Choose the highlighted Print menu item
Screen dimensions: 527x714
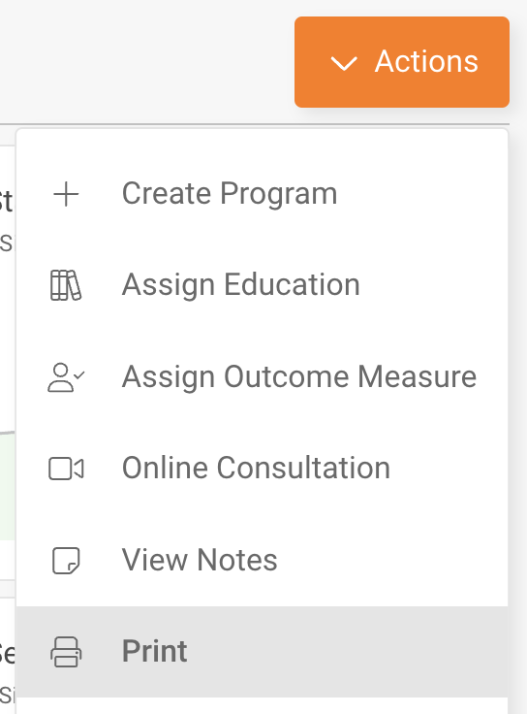click(262, 652)
